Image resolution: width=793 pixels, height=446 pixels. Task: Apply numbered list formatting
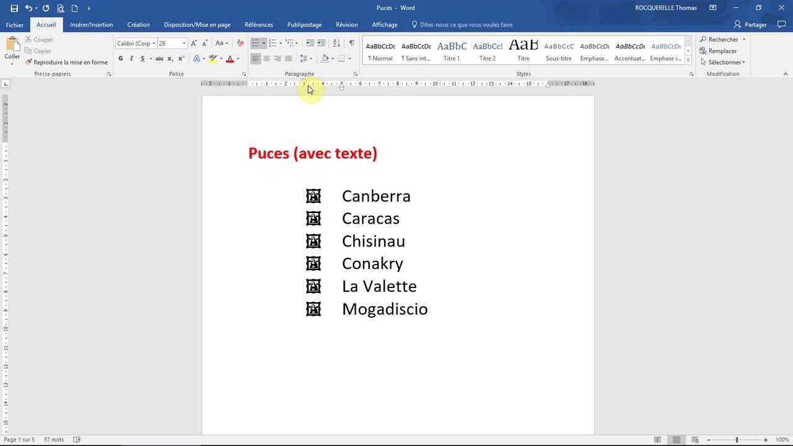tap(272, 43)
